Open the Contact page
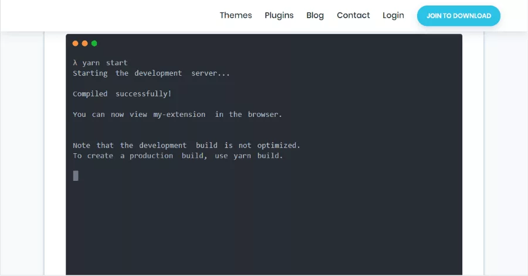The width and height of the screenshot is (528, 276). coord(353,15)
